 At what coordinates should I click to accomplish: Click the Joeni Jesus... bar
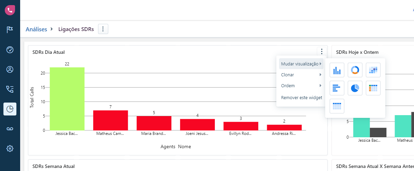[197, 125]
